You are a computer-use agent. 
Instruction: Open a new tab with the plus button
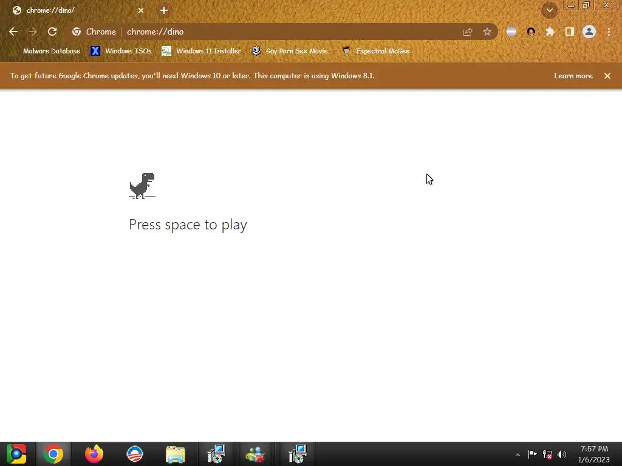tap(164, 10)
